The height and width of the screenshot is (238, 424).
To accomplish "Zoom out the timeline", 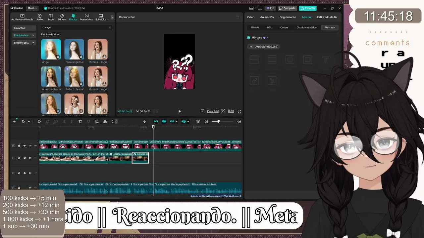I will (206, 121).
